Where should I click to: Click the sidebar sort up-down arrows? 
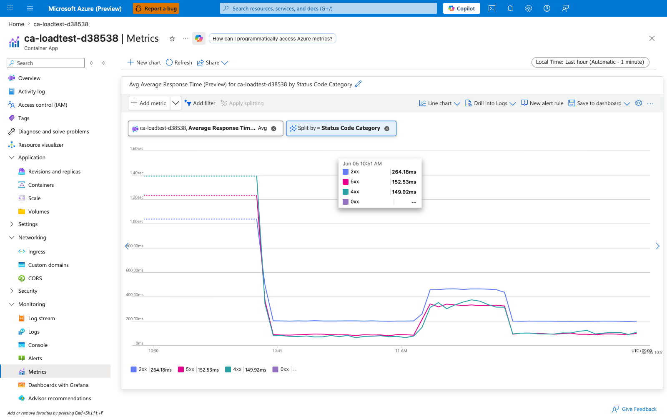tap(91, 63)
